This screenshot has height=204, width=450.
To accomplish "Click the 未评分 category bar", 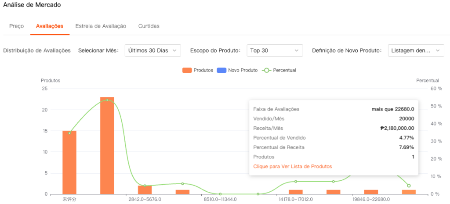I will pos(69,162).
